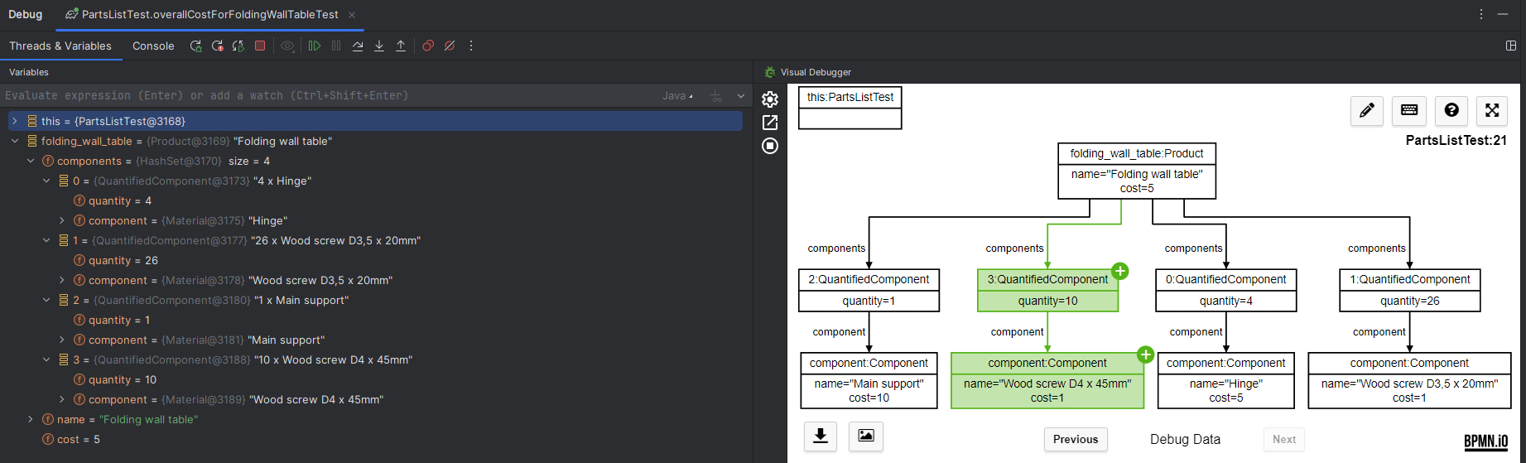The width and height of the screenshot is (1526, 463).
Task: Switch to the Console tab
Action: click(153, 46)
